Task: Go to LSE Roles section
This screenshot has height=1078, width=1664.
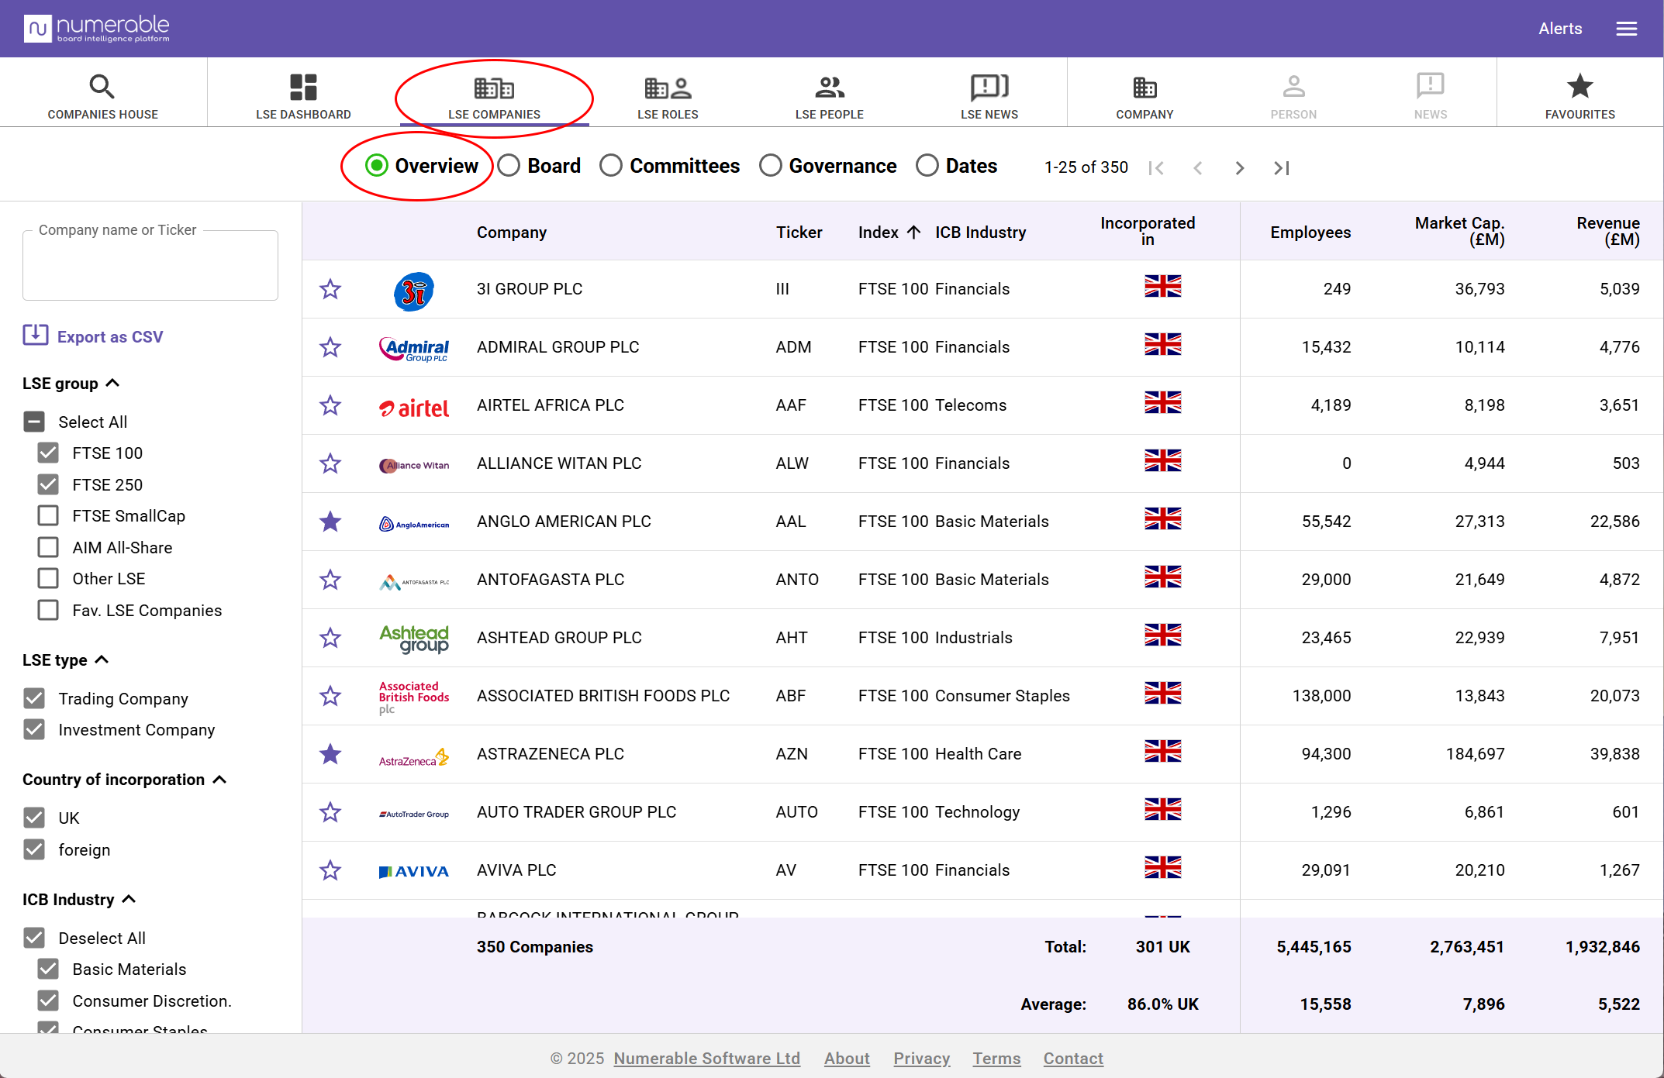Action: (668, 96)
